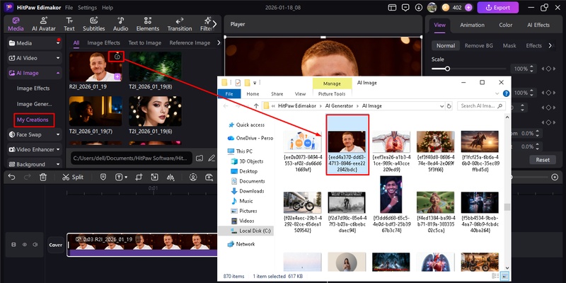Click the undo arrow above the timeline
Viewport: 566px width, 283px height.
pyautogui.click(x=10, y=177)
